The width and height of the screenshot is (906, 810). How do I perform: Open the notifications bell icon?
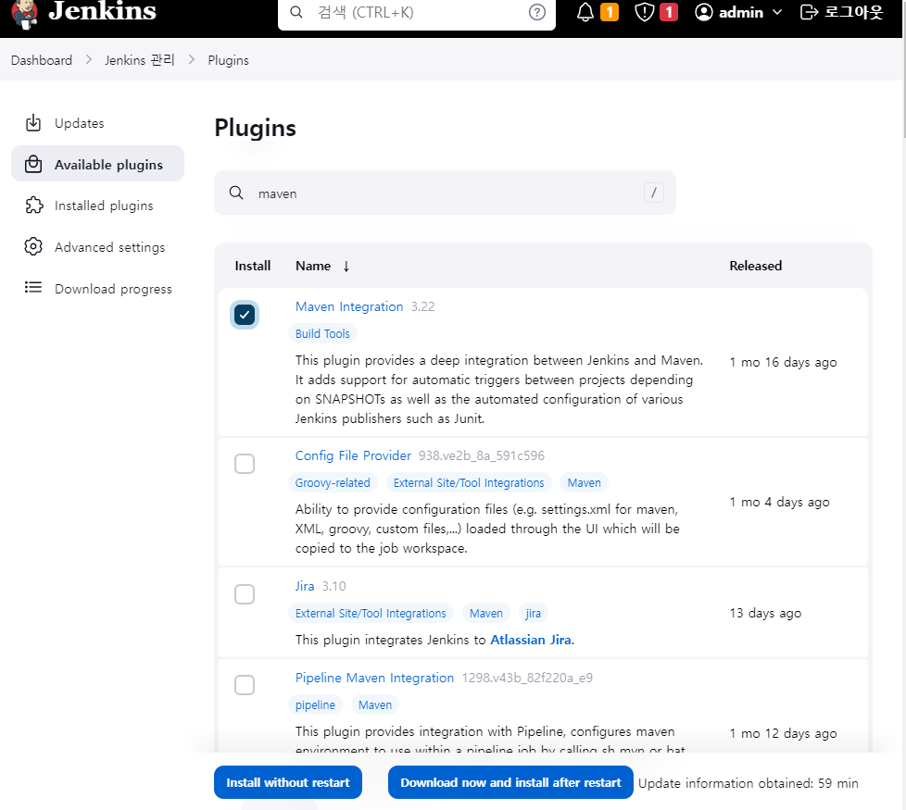pos(585,12)
